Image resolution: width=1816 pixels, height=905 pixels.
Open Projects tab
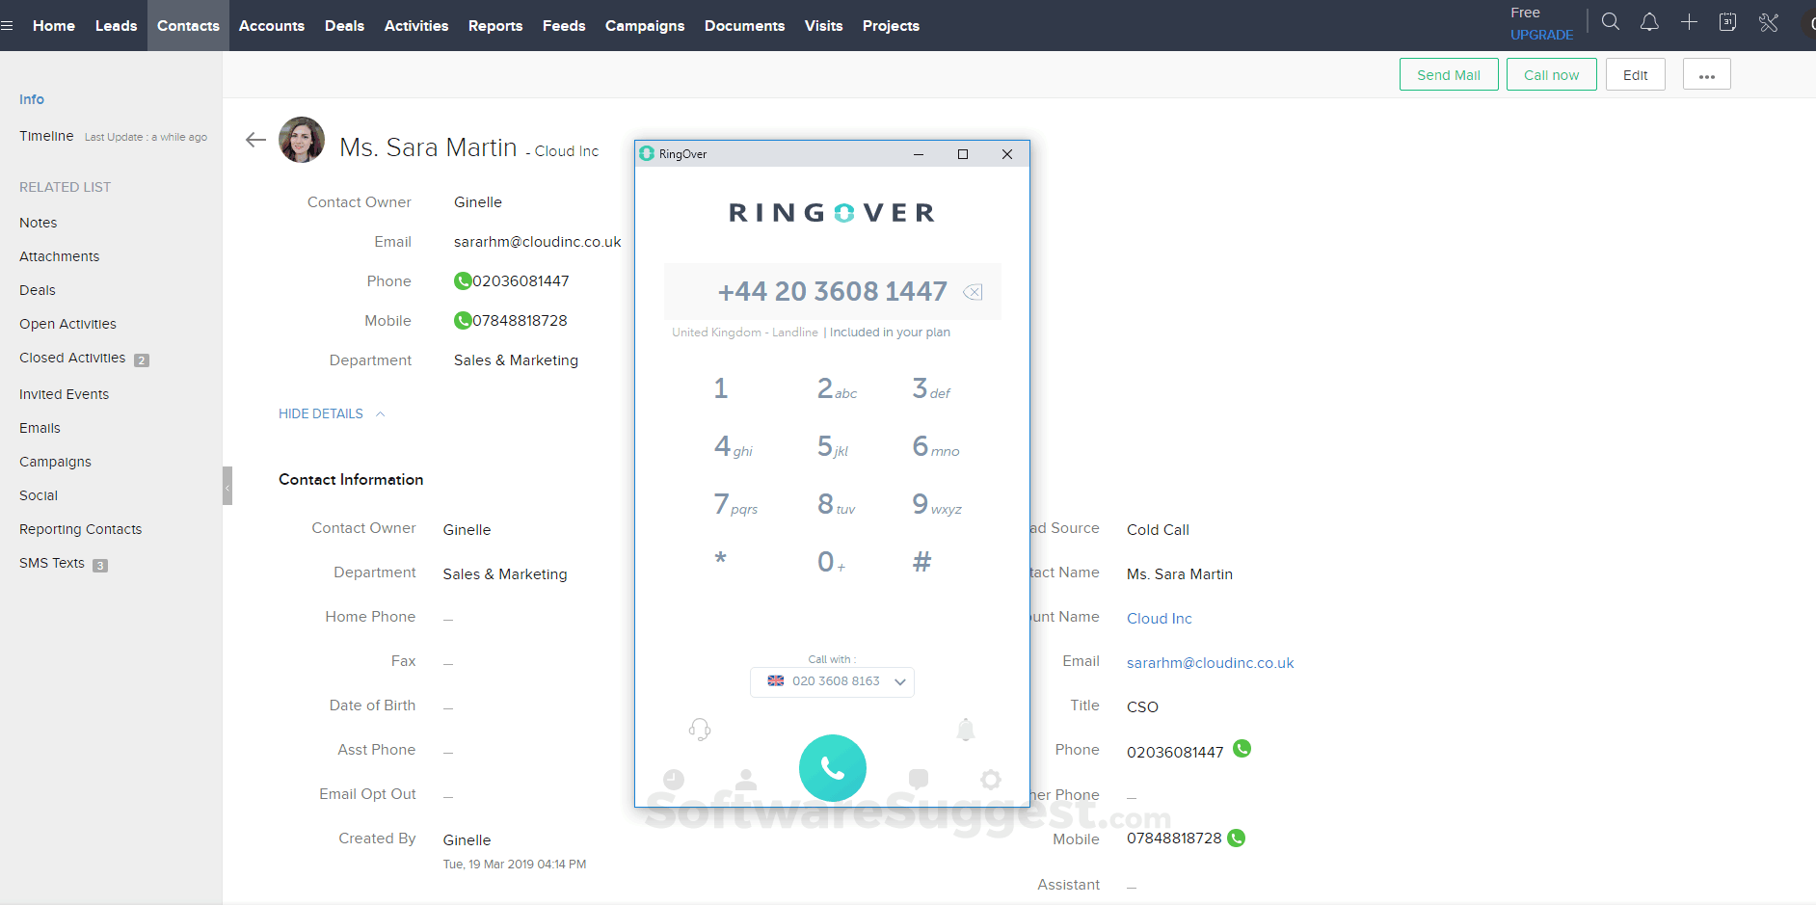click(x=891, y=26)
